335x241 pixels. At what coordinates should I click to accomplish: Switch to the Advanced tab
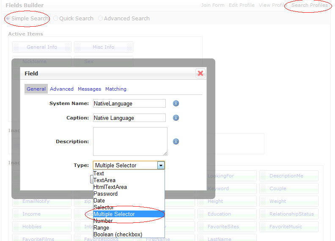pos(62,89)
